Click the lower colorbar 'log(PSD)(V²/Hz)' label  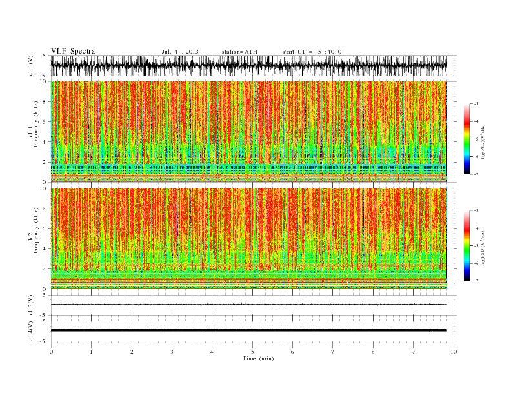click(x=483, y=248)
